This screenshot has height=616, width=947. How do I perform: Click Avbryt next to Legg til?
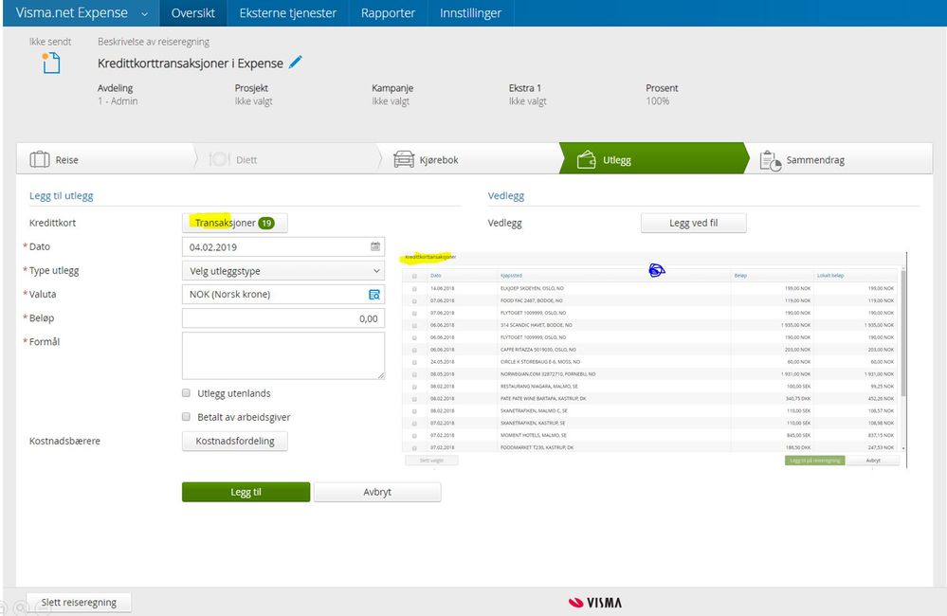(x=377, y=492)
